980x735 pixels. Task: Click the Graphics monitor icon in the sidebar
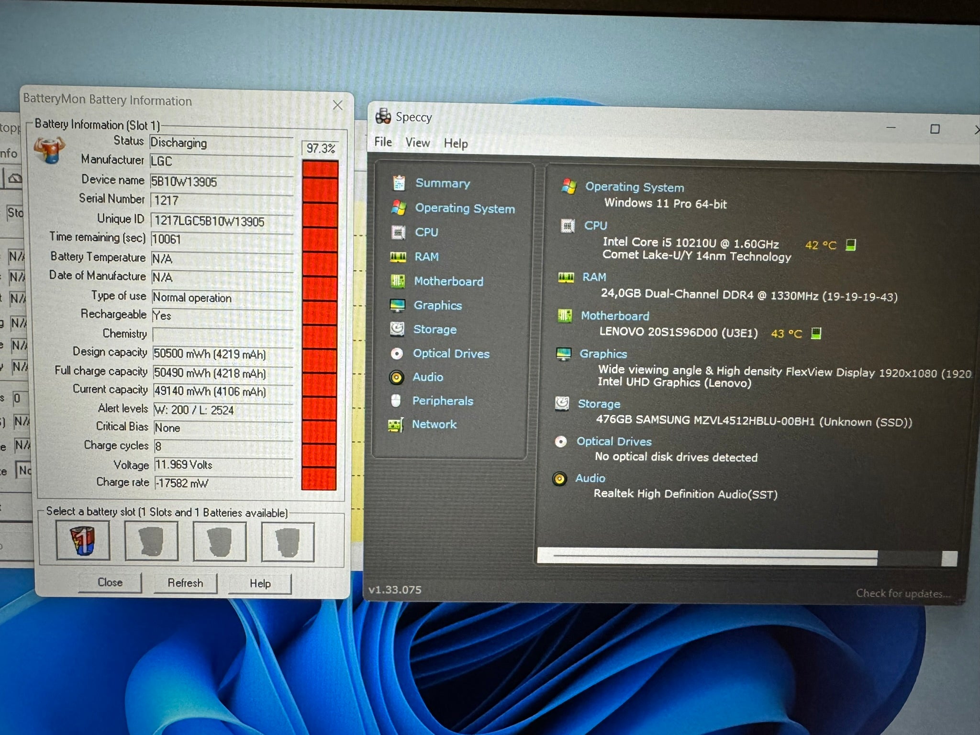pos(397,305)
